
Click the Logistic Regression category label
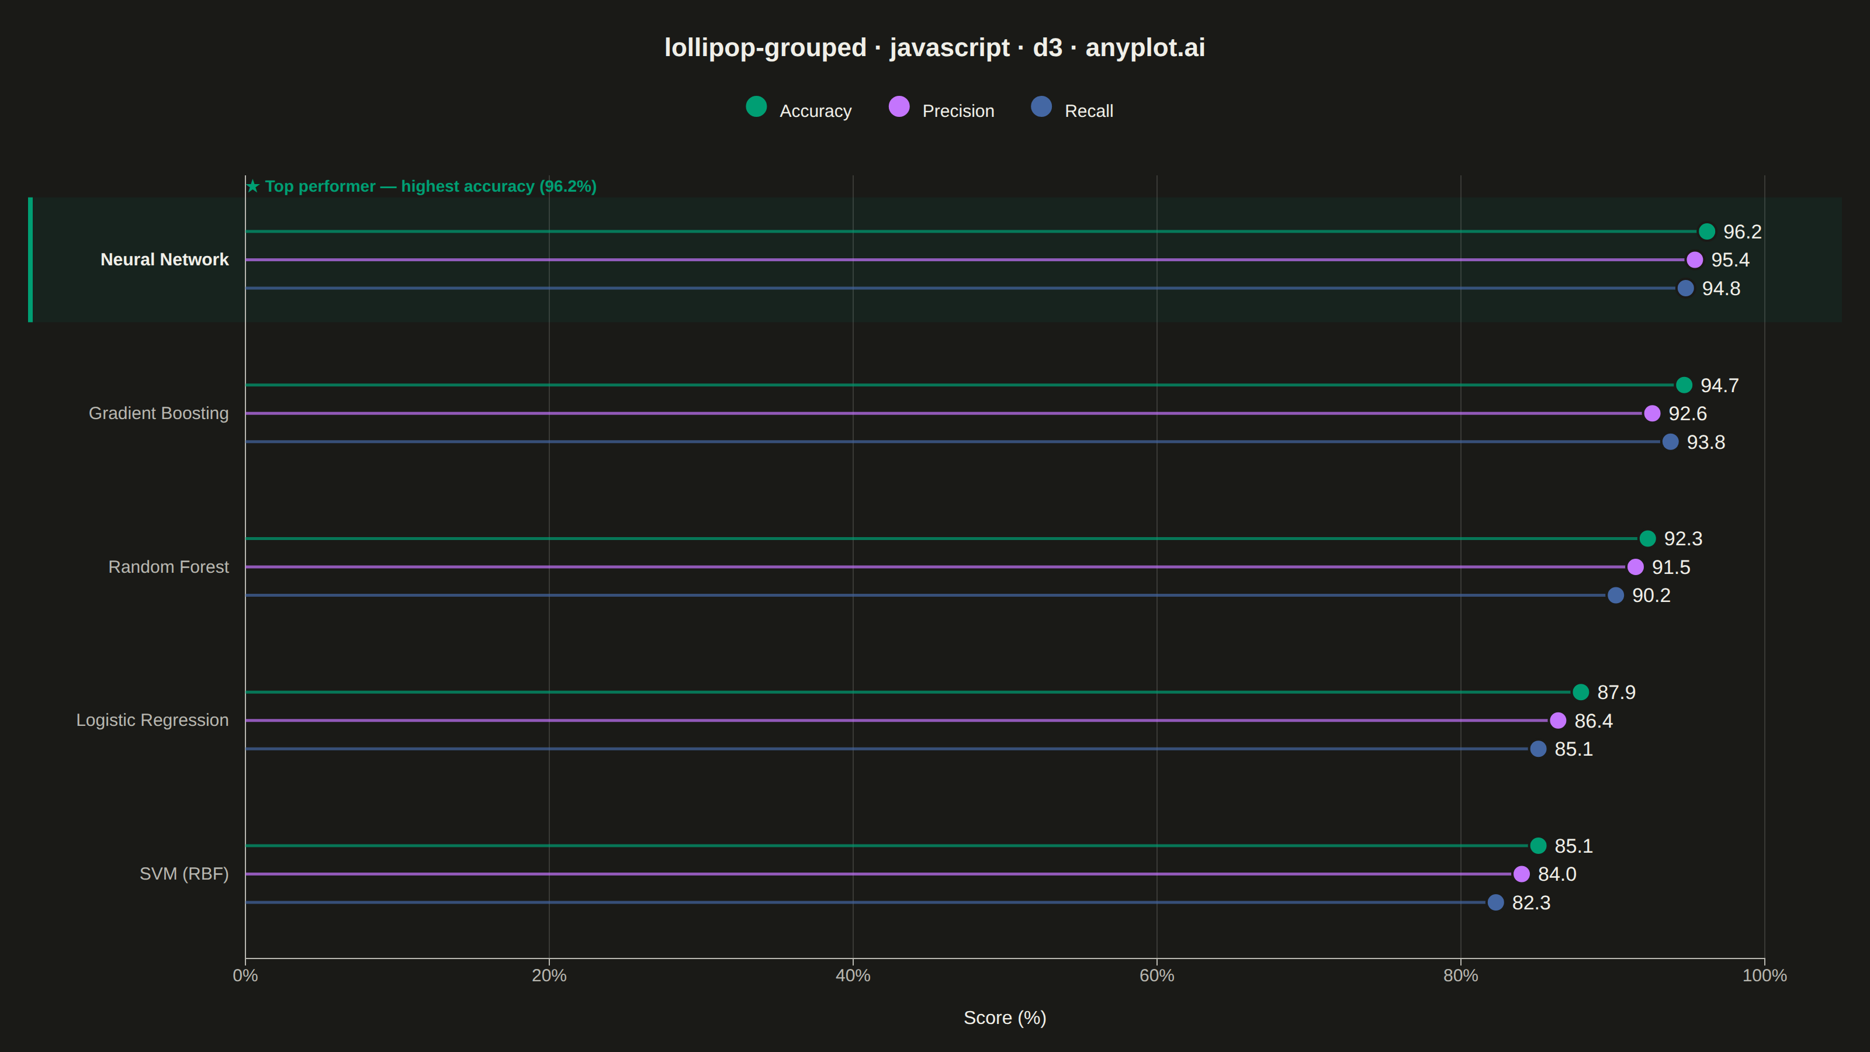click(153, 720)
